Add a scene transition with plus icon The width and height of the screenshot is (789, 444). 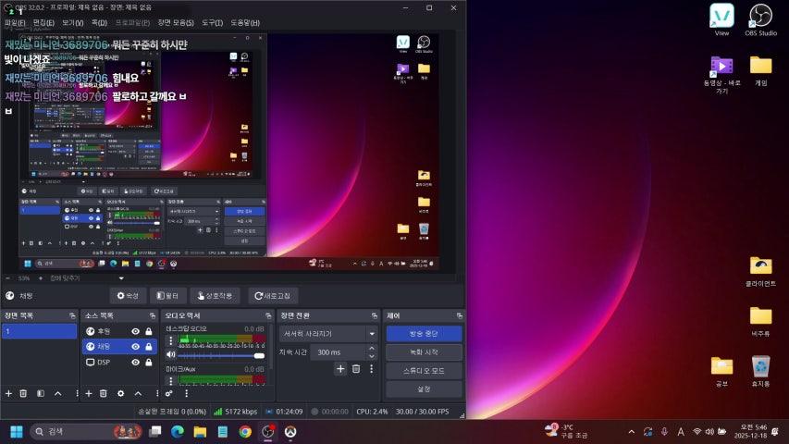(339, 369)
